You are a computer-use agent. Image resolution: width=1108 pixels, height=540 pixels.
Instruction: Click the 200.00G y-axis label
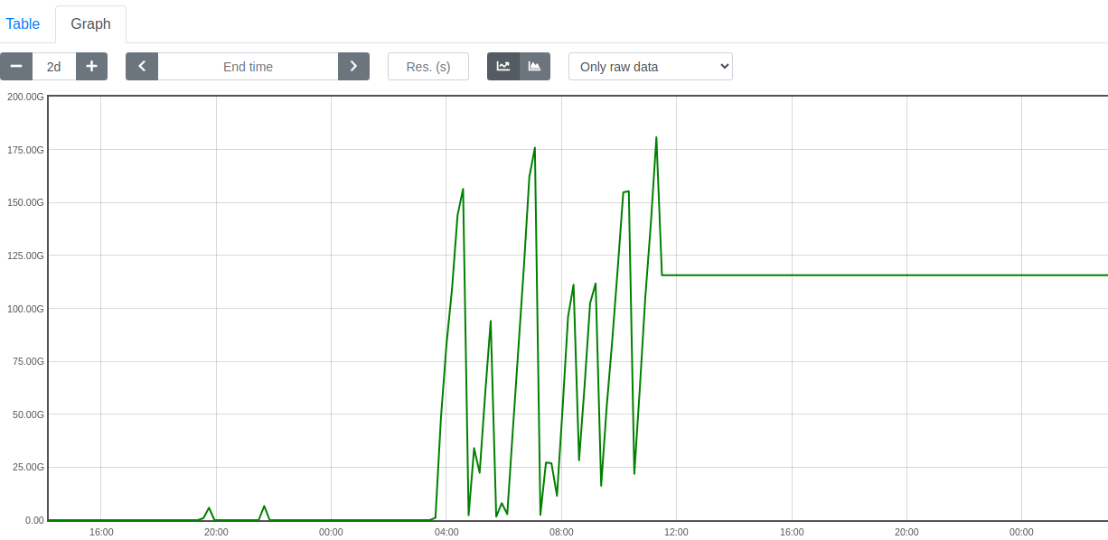point(25,96)
